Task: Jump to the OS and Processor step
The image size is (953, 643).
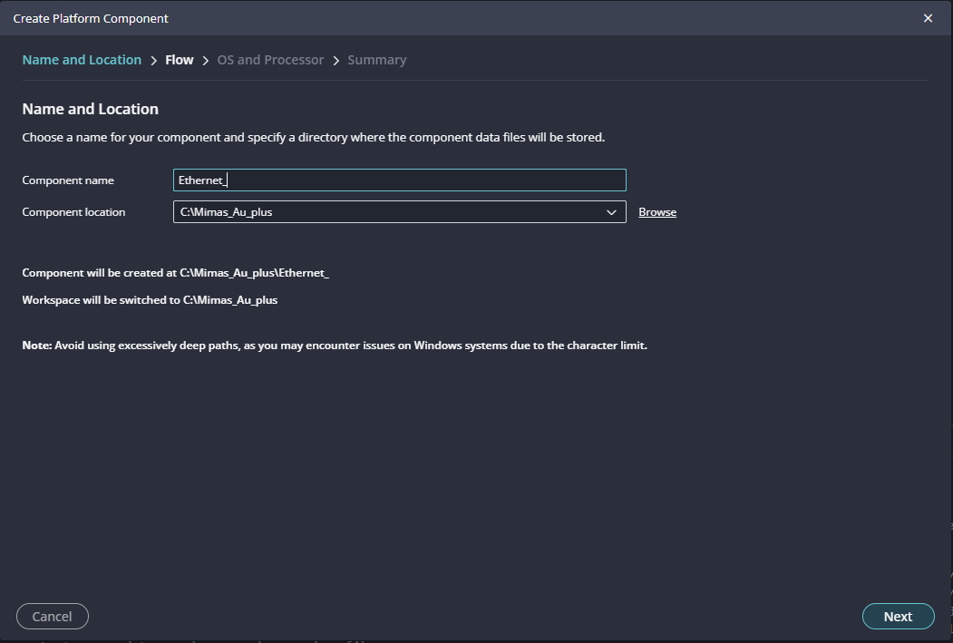Action: click(270, 60)
